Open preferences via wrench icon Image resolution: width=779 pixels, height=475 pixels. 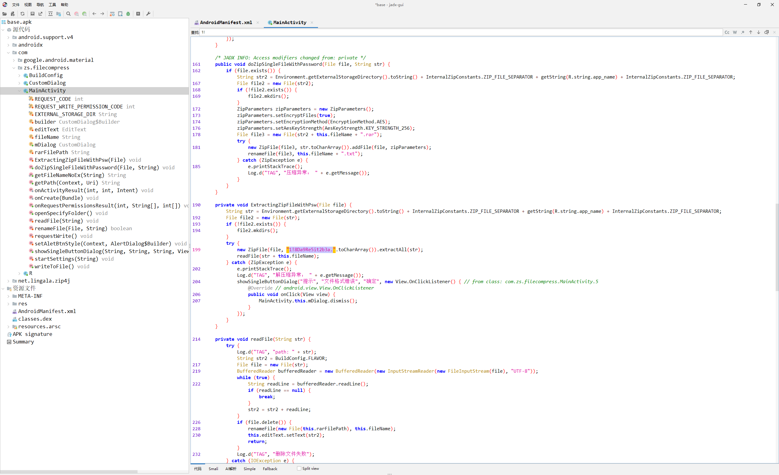(148, 14)
